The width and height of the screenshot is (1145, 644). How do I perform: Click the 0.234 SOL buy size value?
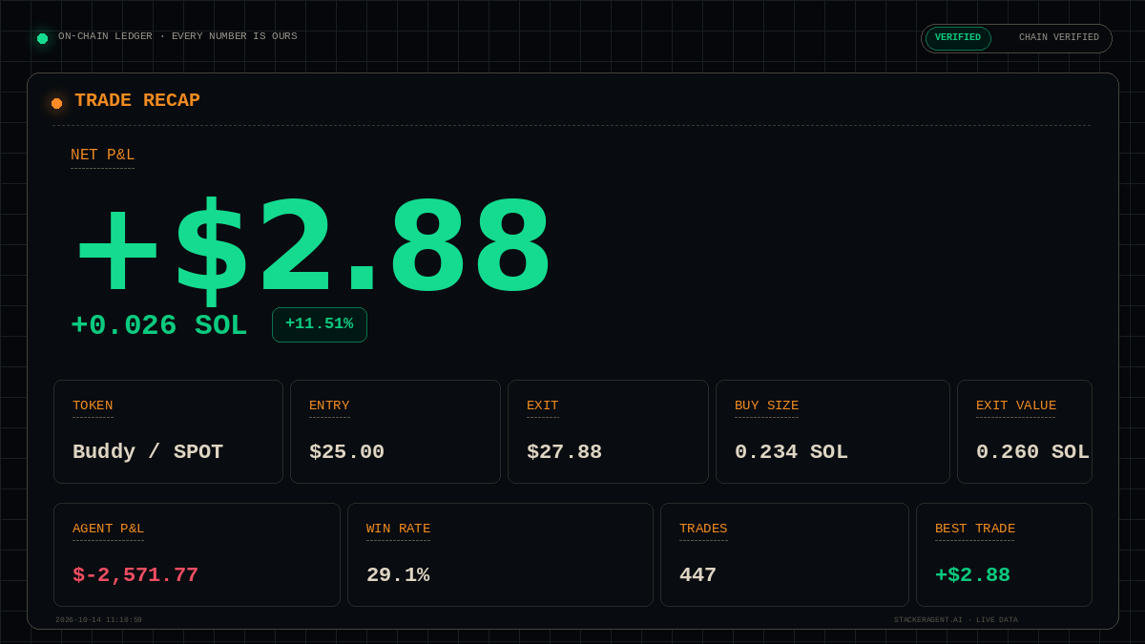pyautogui.click(x=791, y=452)
